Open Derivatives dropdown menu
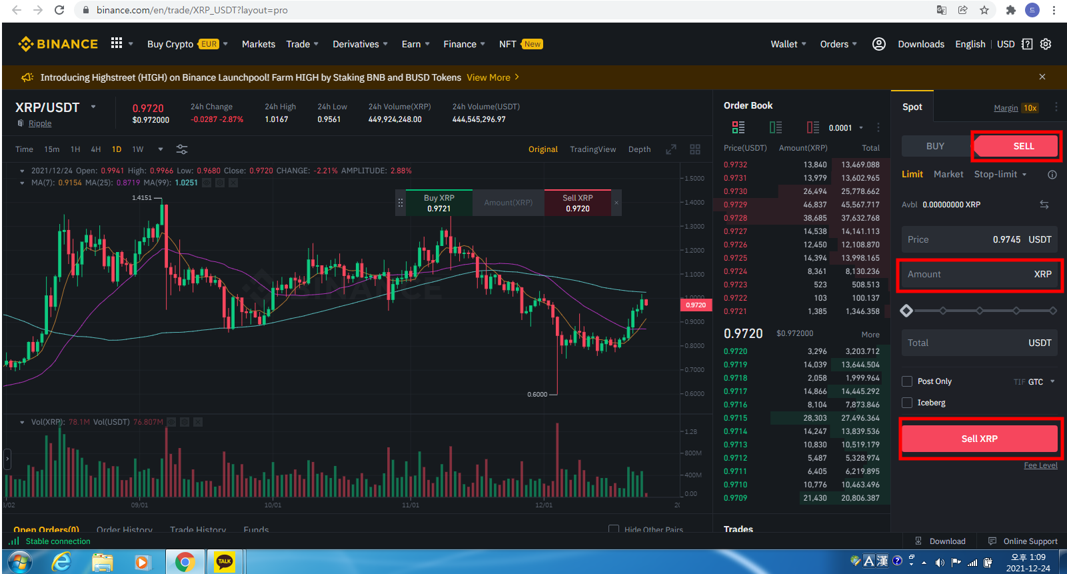The height and width of the screenshot is (574, 1067). click(x=360, y=44)
